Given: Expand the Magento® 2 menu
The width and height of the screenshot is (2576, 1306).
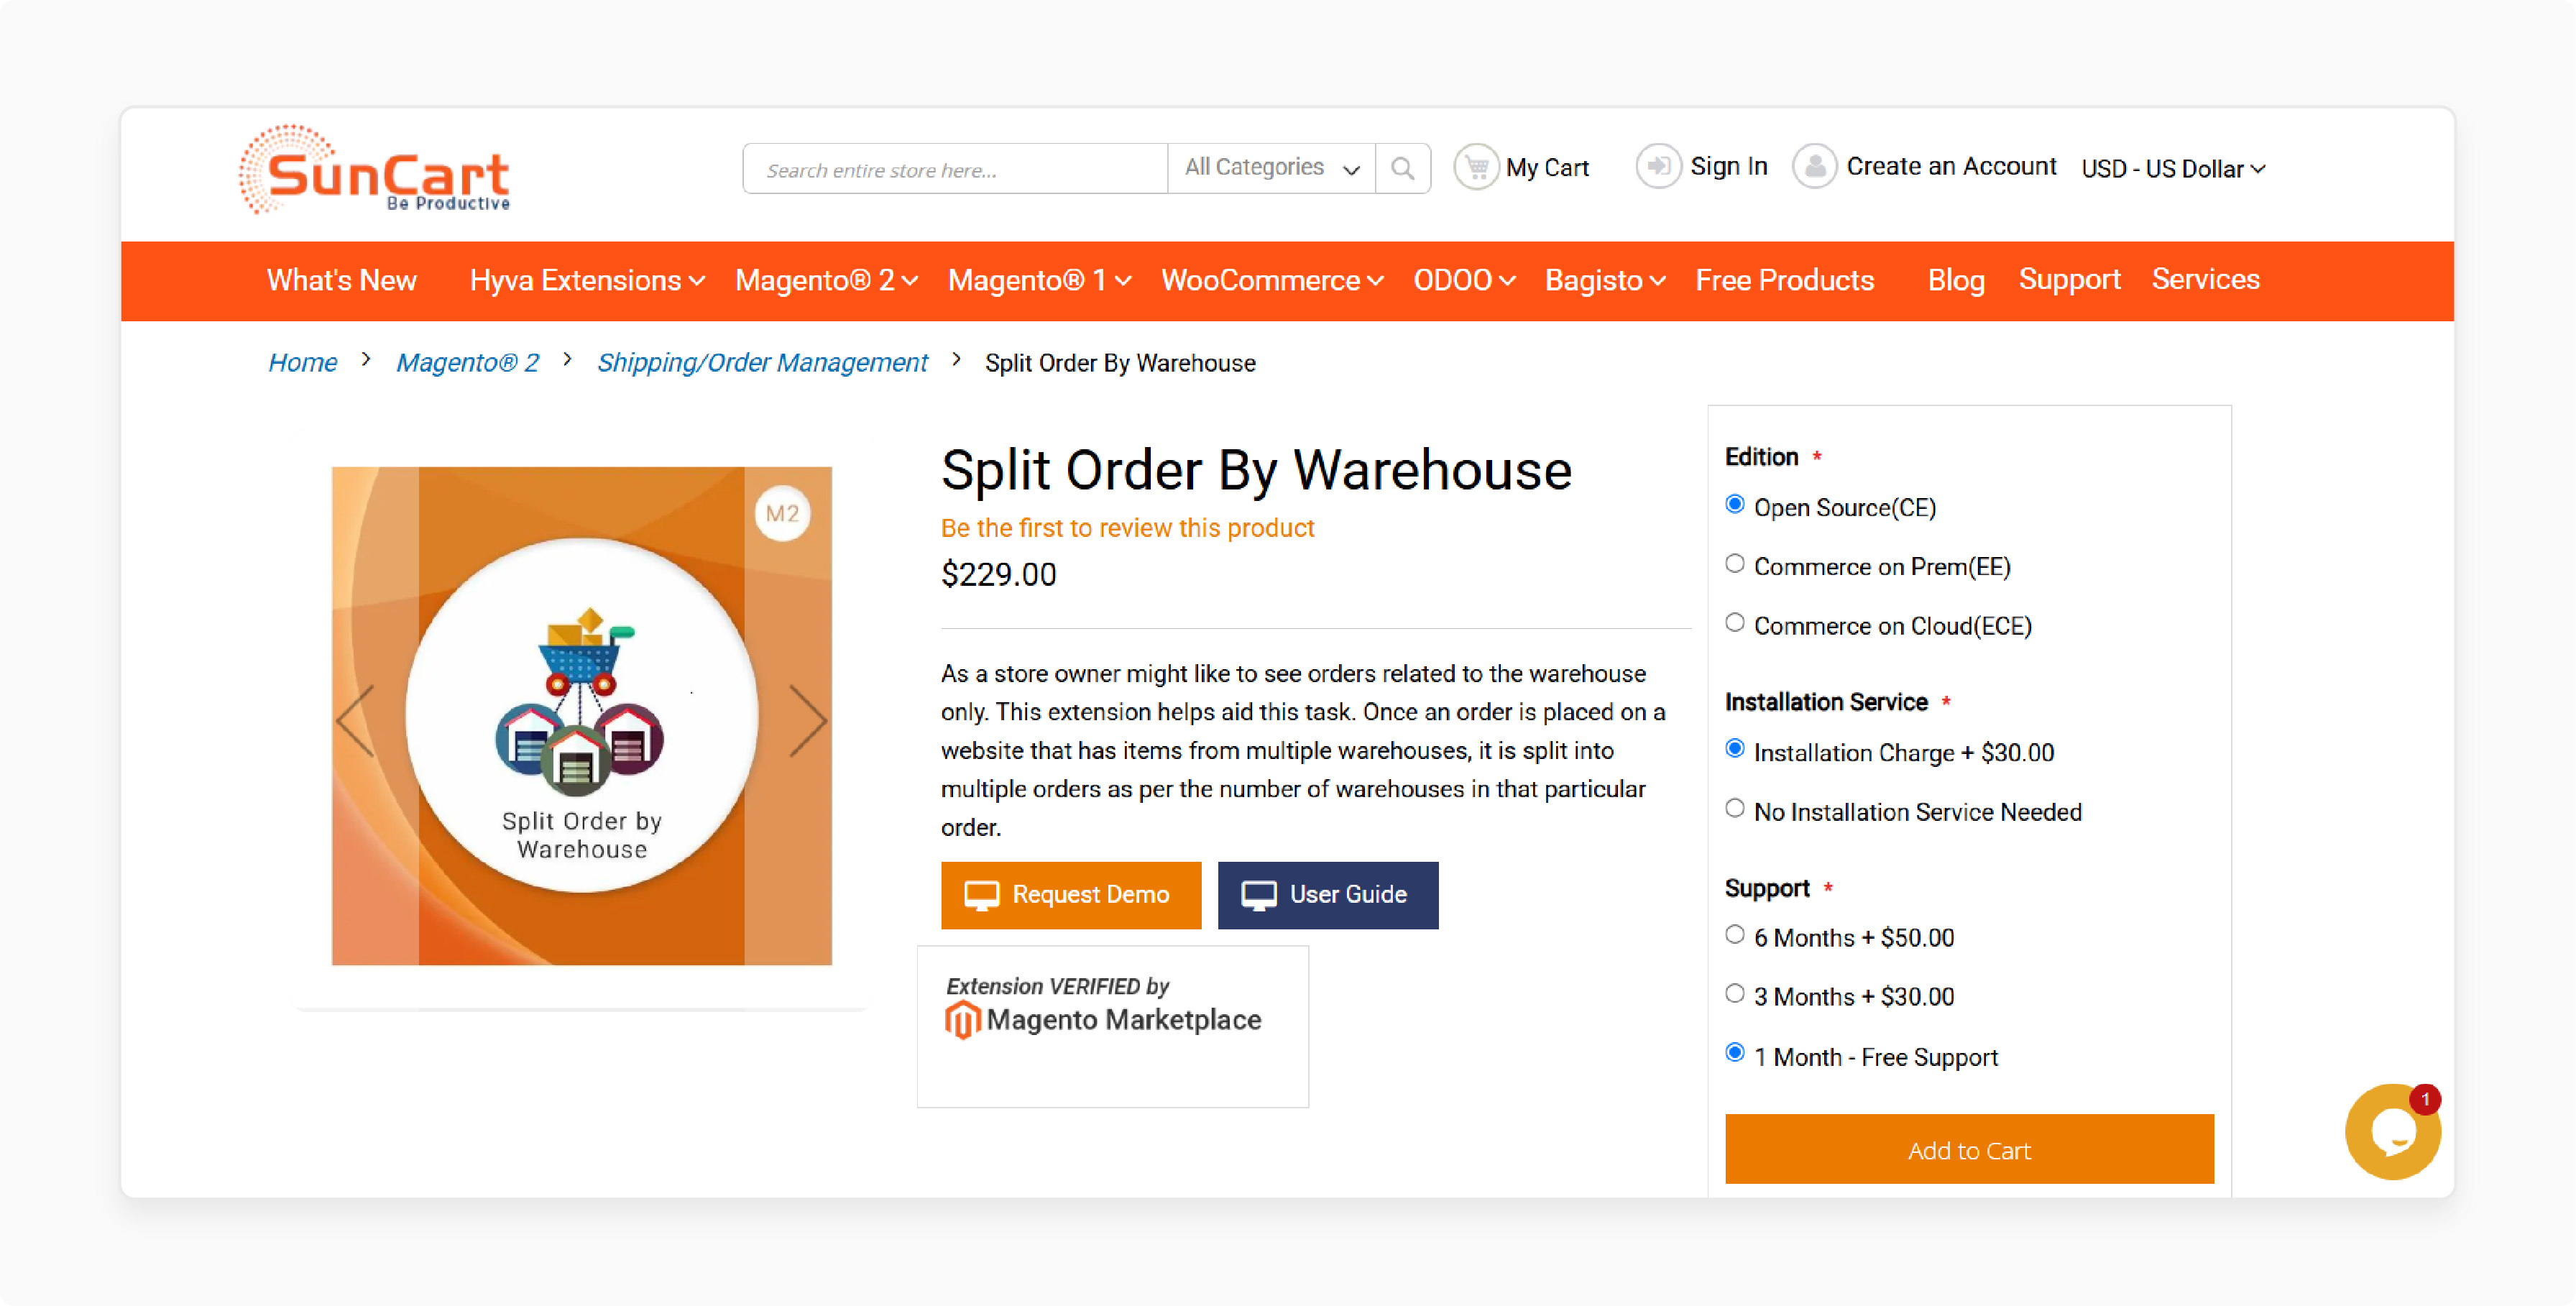Looking at the screenshot, I should click(826, 281).
